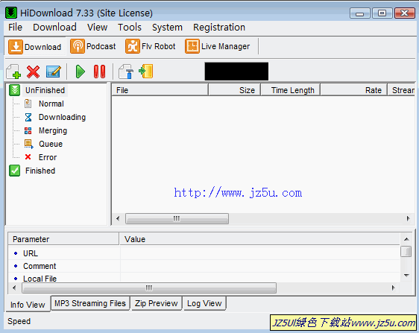Screen dimensions: 419x333
Task: Switch to the Zip Preview tab
Action: 156,303
